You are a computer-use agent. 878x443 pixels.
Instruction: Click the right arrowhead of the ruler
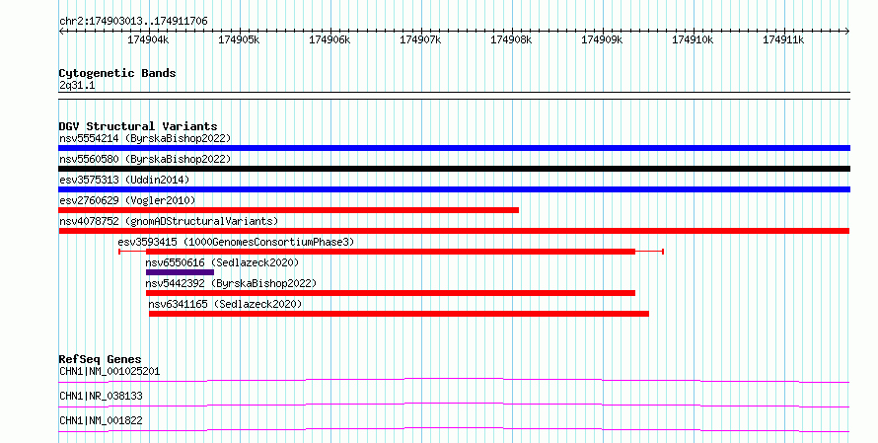click(x=847, y=32)
